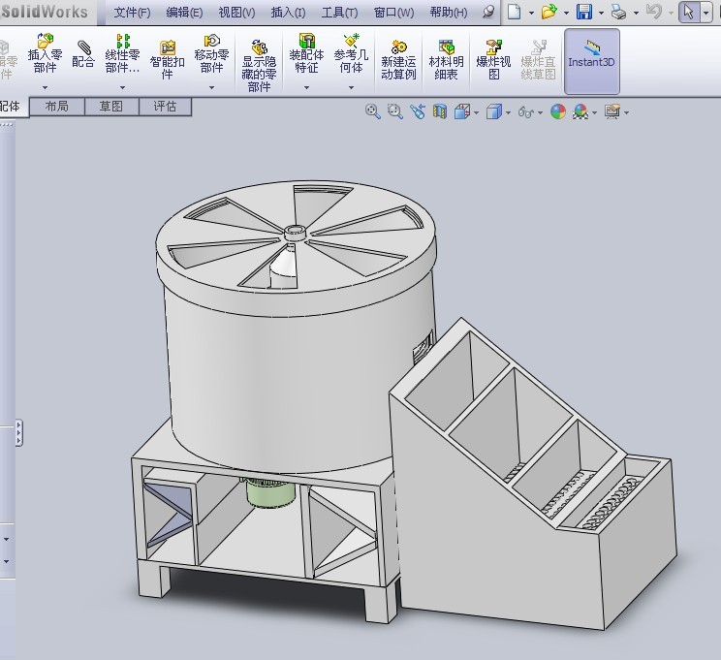
Task: Open the 视图(V) menu
Action: (x=236, y=13)
